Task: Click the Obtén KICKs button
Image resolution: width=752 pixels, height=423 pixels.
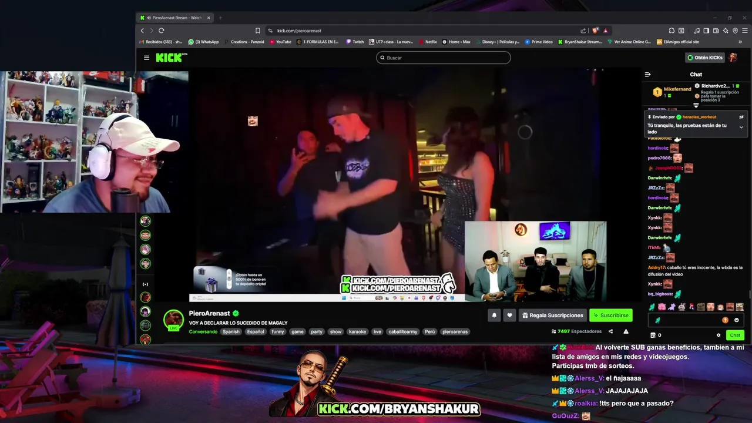Action: tap(705, 58)
